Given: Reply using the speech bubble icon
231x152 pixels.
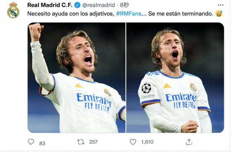Looking at the screenshot, I should point(31,142).
